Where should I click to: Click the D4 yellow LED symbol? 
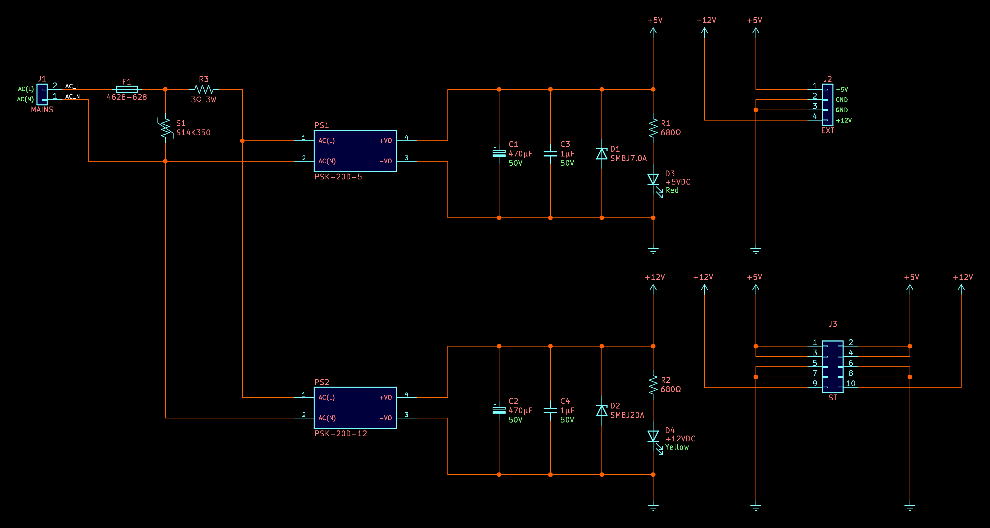[x=652, y=436]
